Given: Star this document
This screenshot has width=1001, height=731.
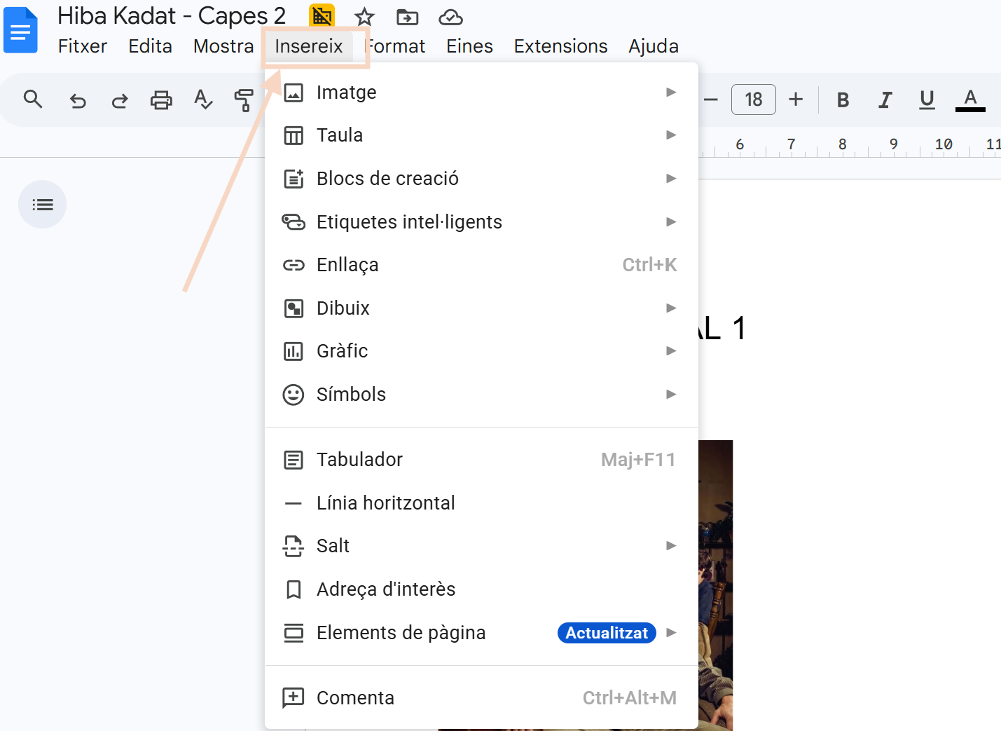Looking at the screenshot, I should pos(364,16).
